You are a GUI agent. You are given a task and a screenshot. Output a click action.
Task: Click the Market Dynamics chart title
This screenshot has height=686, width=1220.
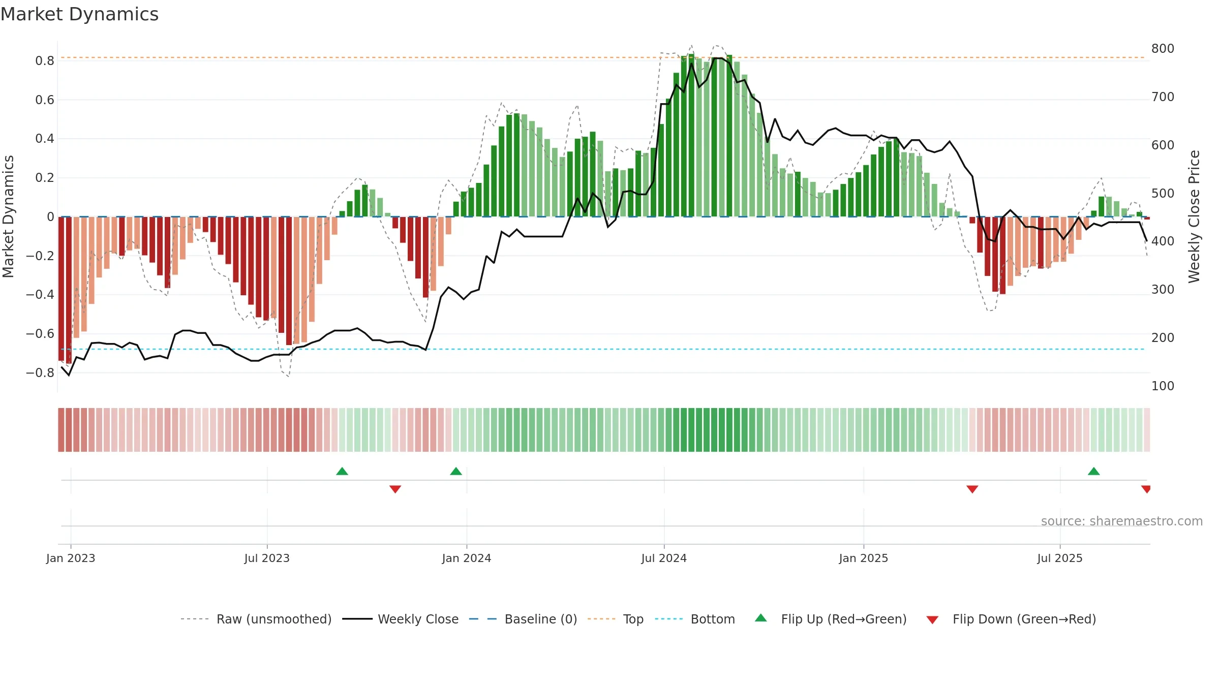pos(79,14)
